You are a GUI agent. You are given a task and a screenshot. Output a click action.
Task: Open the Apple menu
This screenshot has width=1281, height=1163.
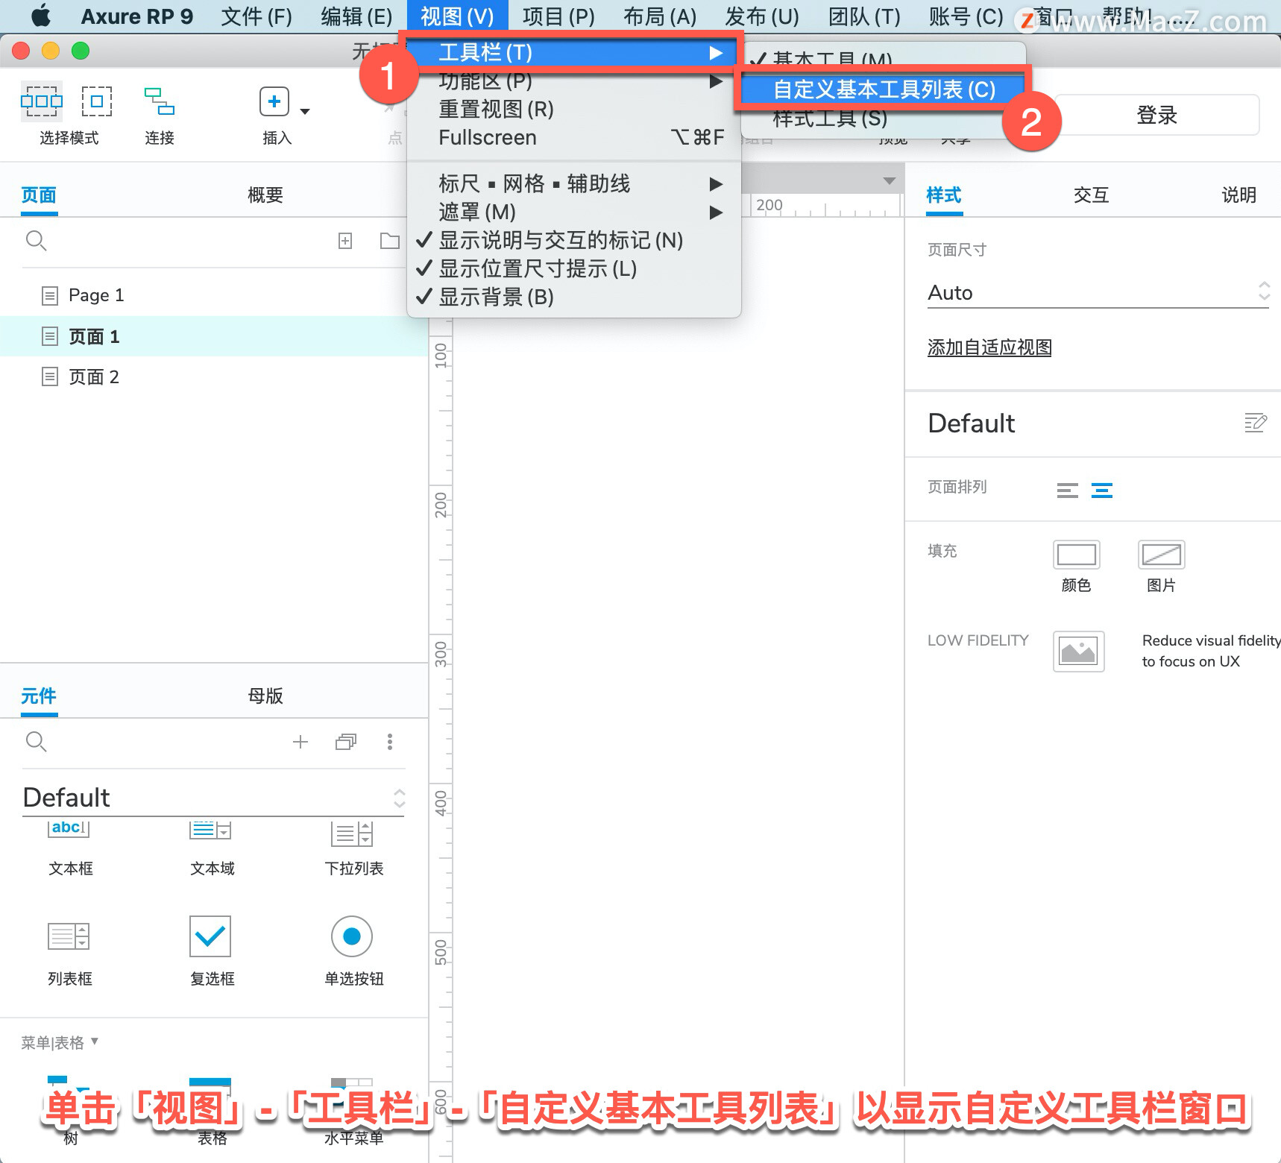coord(41,16)
